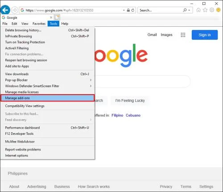Open the Favorites menu
Viewport: 223px width, 192px height.
pos(39,24)
